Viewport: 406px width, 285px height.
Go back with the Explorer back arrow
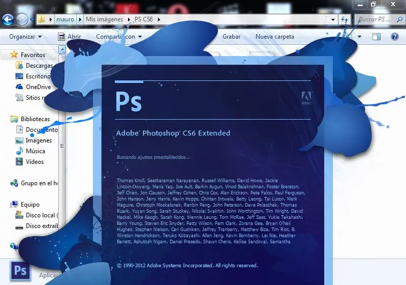(x=8, y=19)
